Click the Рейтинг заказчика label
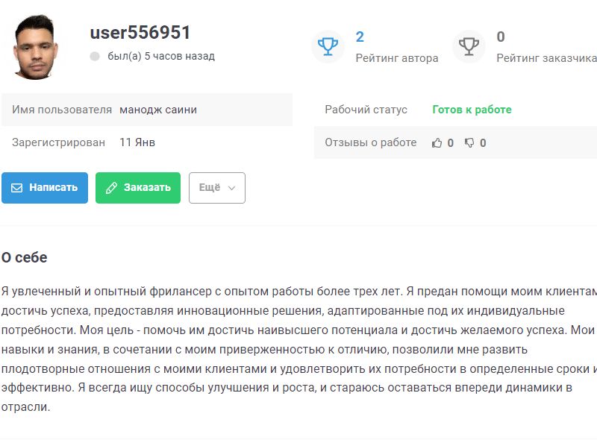Viewport: 597px width, 440px height. point(546,58)
